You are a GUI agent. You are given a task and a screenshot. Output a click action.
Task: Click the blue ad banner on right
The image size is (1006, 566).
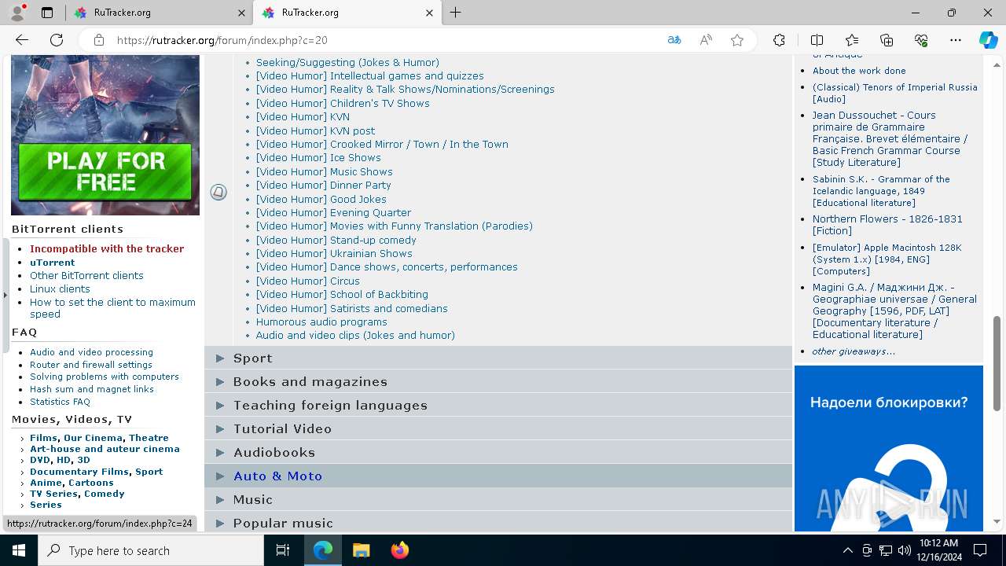coord(889,448)
